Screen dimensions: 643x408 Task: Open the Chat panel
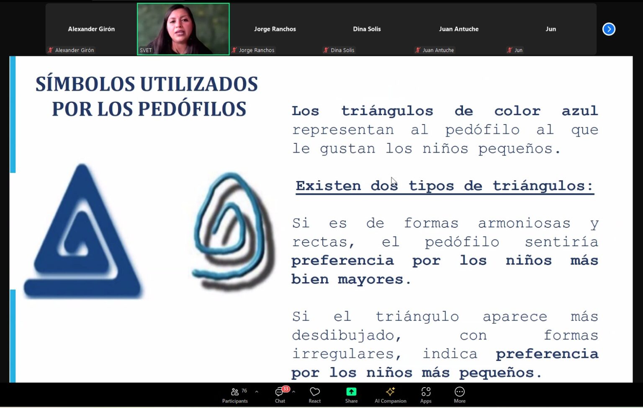coord(280,395)
